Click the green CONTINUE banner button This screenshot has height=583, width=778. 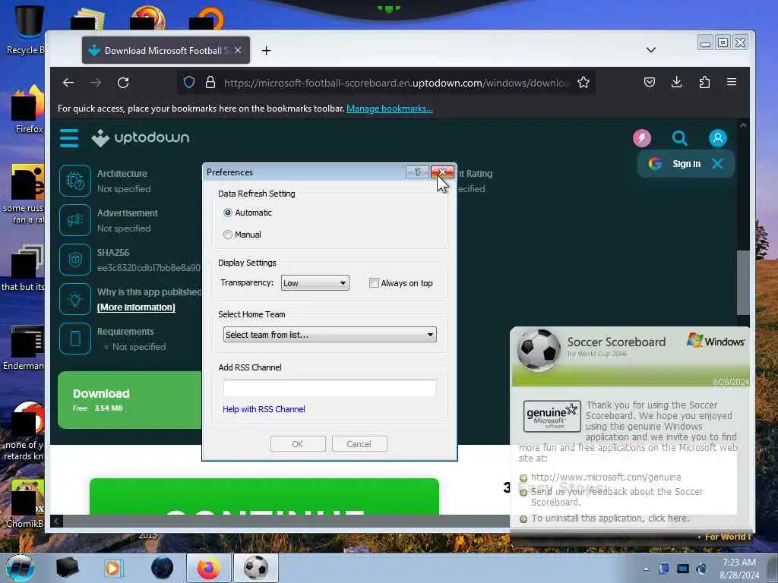(x=264, y=496)
